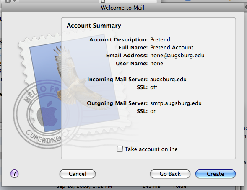Click the Pretend Account full name value
247x190 pixels.
172,47
